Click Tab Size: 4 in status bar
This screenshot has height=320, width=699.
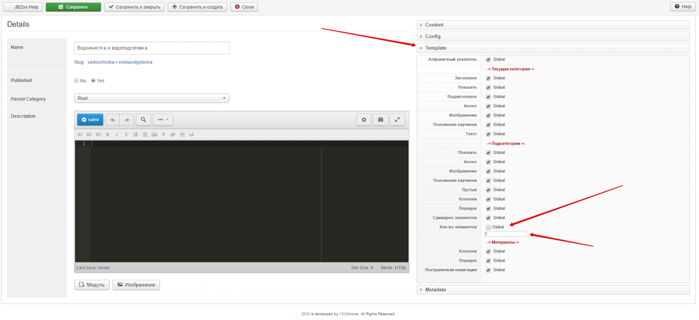(x=362, y=268)
